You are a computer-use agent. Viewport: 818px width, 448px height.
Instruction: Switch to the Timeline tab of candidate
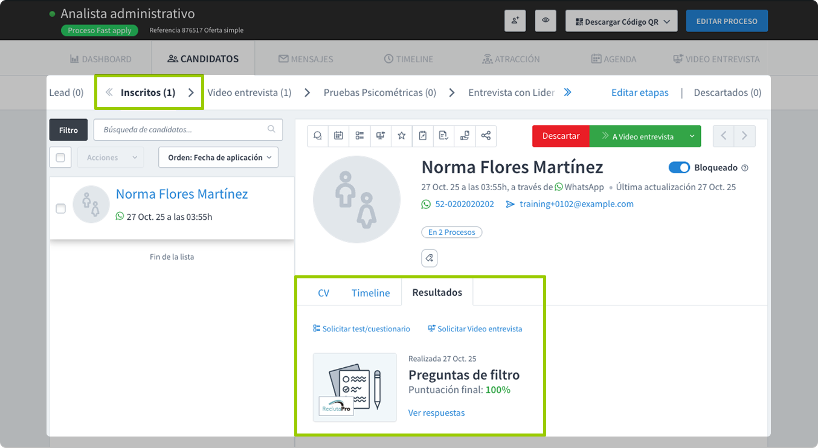[x=370, y=293]
